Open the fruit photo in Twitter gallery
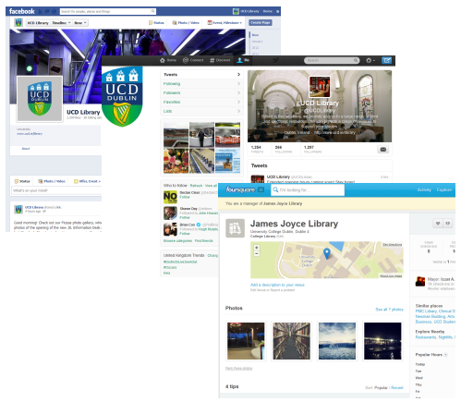 (176, 161)
